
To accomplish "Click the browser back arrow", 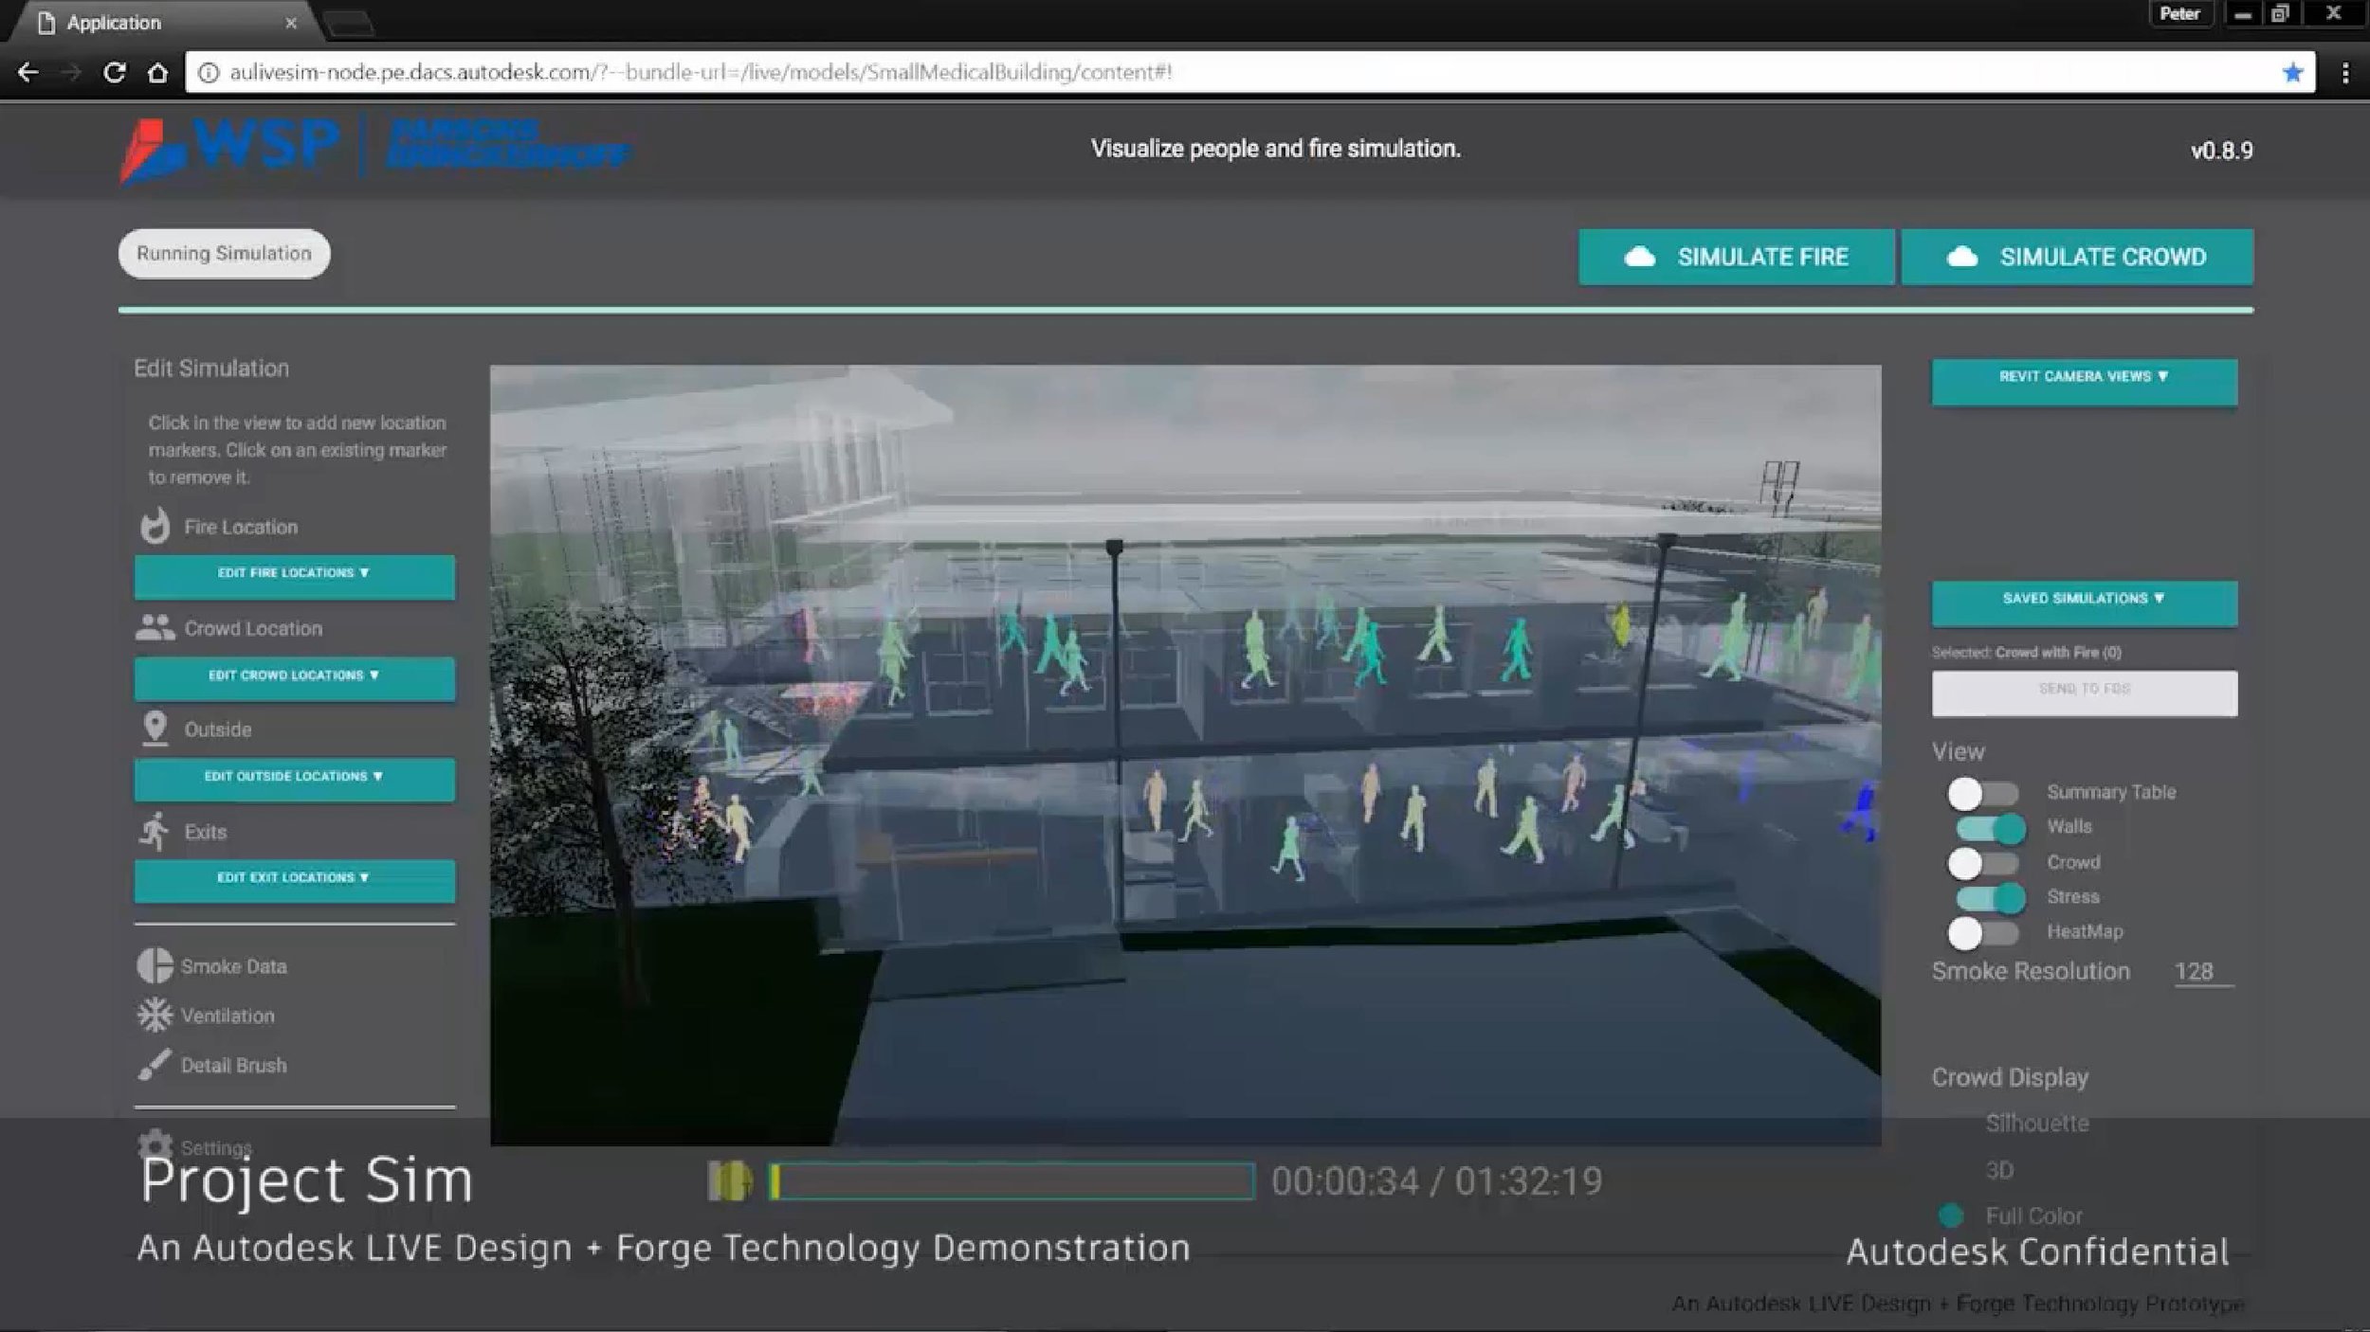I will tap(27, 72).
